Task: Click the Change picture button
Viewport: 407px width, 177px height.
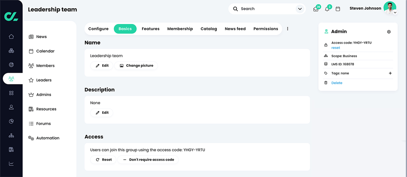Action: tap(136, 66)
